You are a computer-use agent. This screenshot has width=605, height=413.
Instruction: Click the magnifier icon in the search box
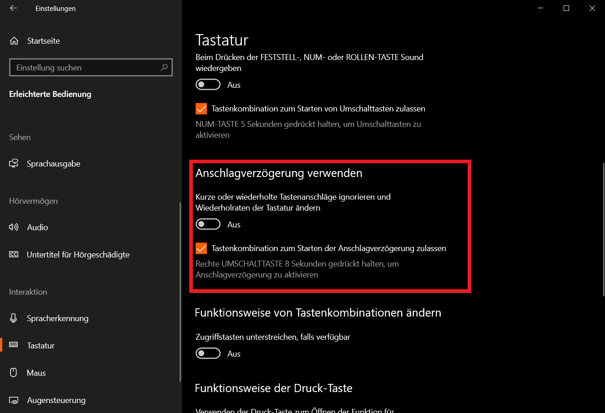[x=164, y=67]
